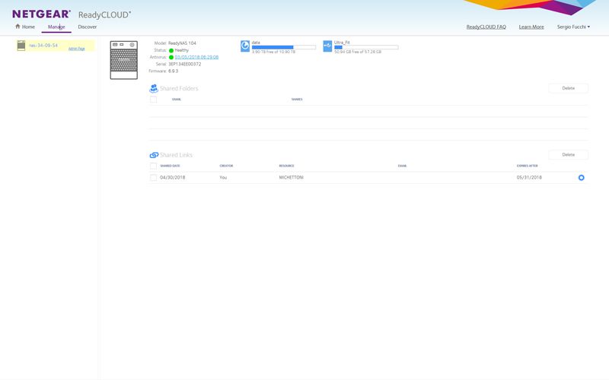The height and width of the screenshot is (380, 609).
Task: Click the Home house icon
Action: [x=18, y=27]
